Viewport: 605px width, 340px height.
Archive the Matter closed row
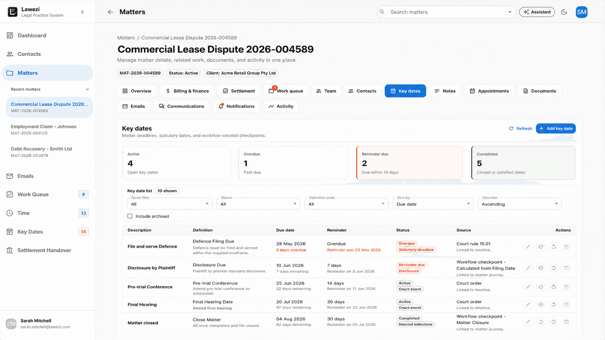[566, 322]
